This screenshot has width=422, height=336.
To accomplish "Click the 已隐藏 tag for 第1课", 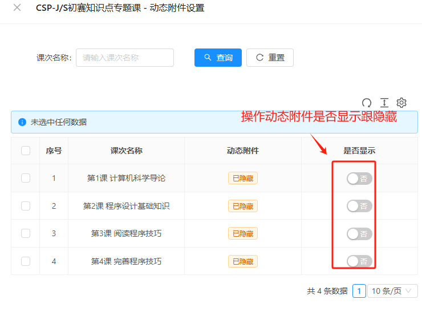I will click(243, 178).
